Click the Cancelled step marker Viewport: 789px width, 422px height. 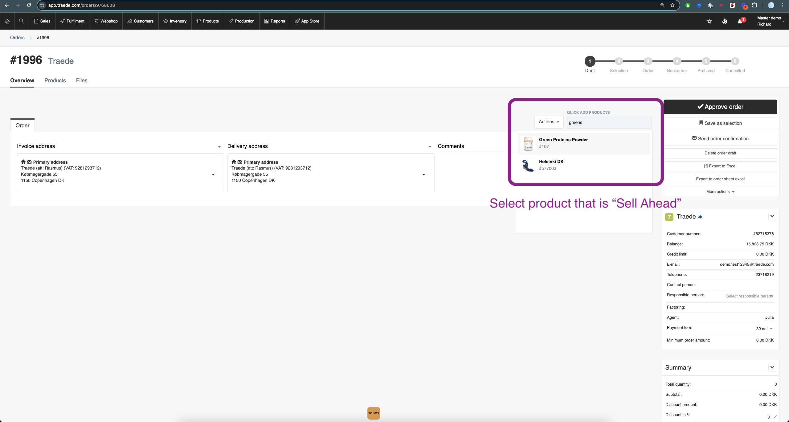pos(735,61)
